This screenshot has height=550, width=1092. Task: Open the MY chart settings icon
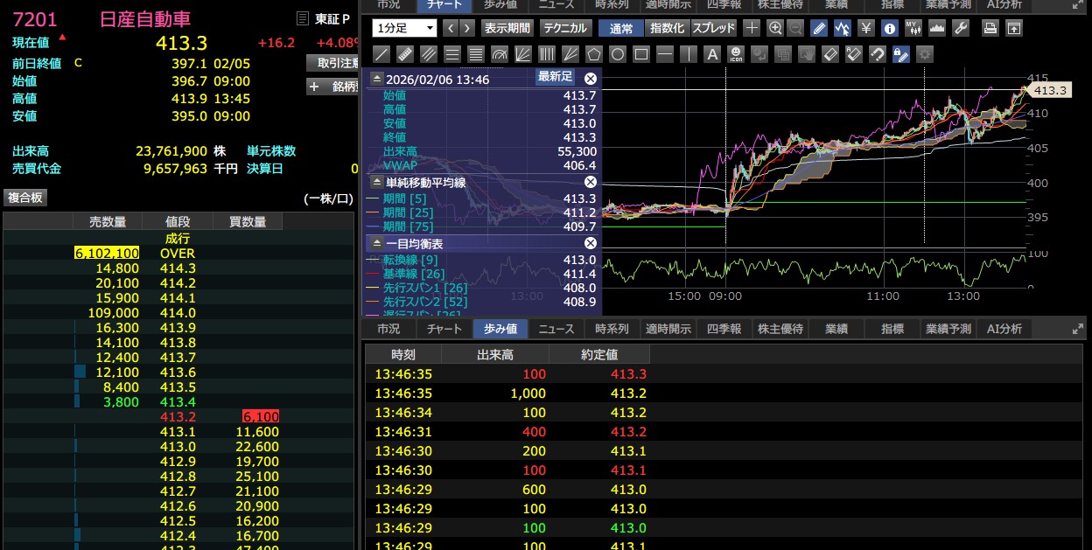[913, 28]
